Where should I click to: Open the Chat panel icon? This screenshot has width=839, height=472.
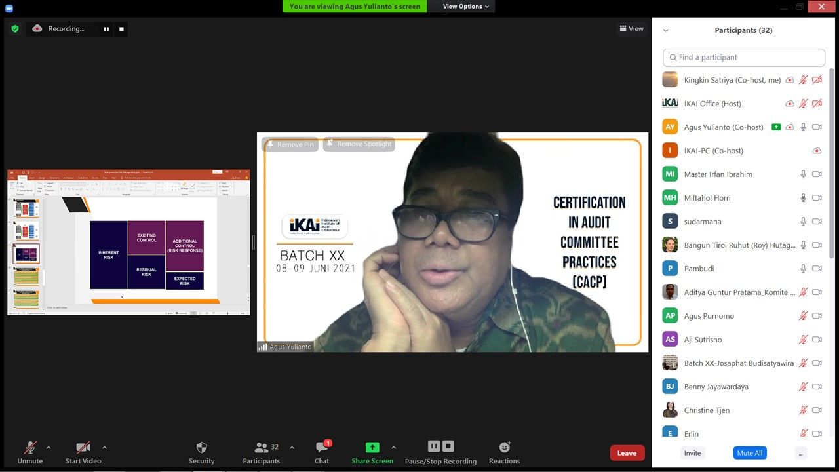[x=322, y=448]
